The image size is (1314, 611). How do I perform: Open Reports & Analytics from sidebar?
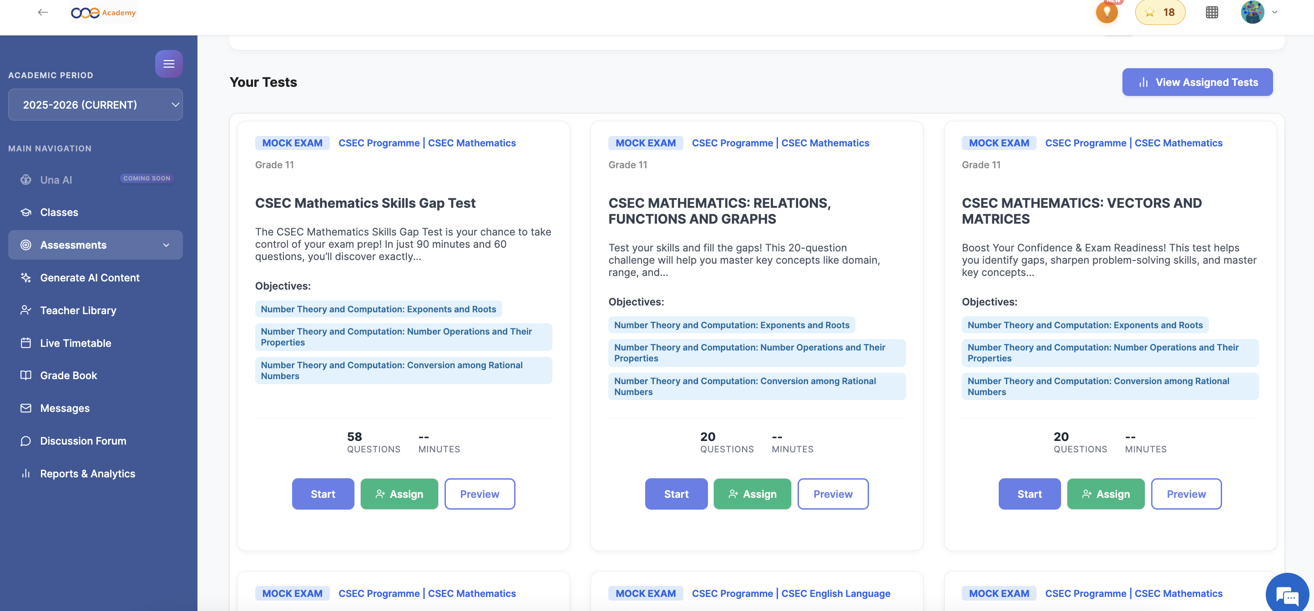87,473
